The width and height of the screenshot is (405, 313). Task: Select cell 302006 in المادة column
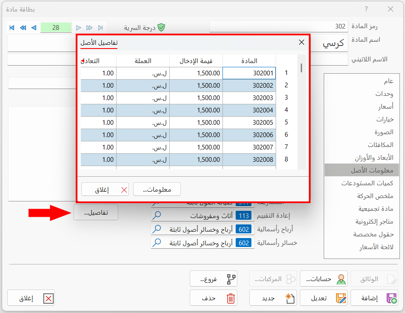click(249, 135)
